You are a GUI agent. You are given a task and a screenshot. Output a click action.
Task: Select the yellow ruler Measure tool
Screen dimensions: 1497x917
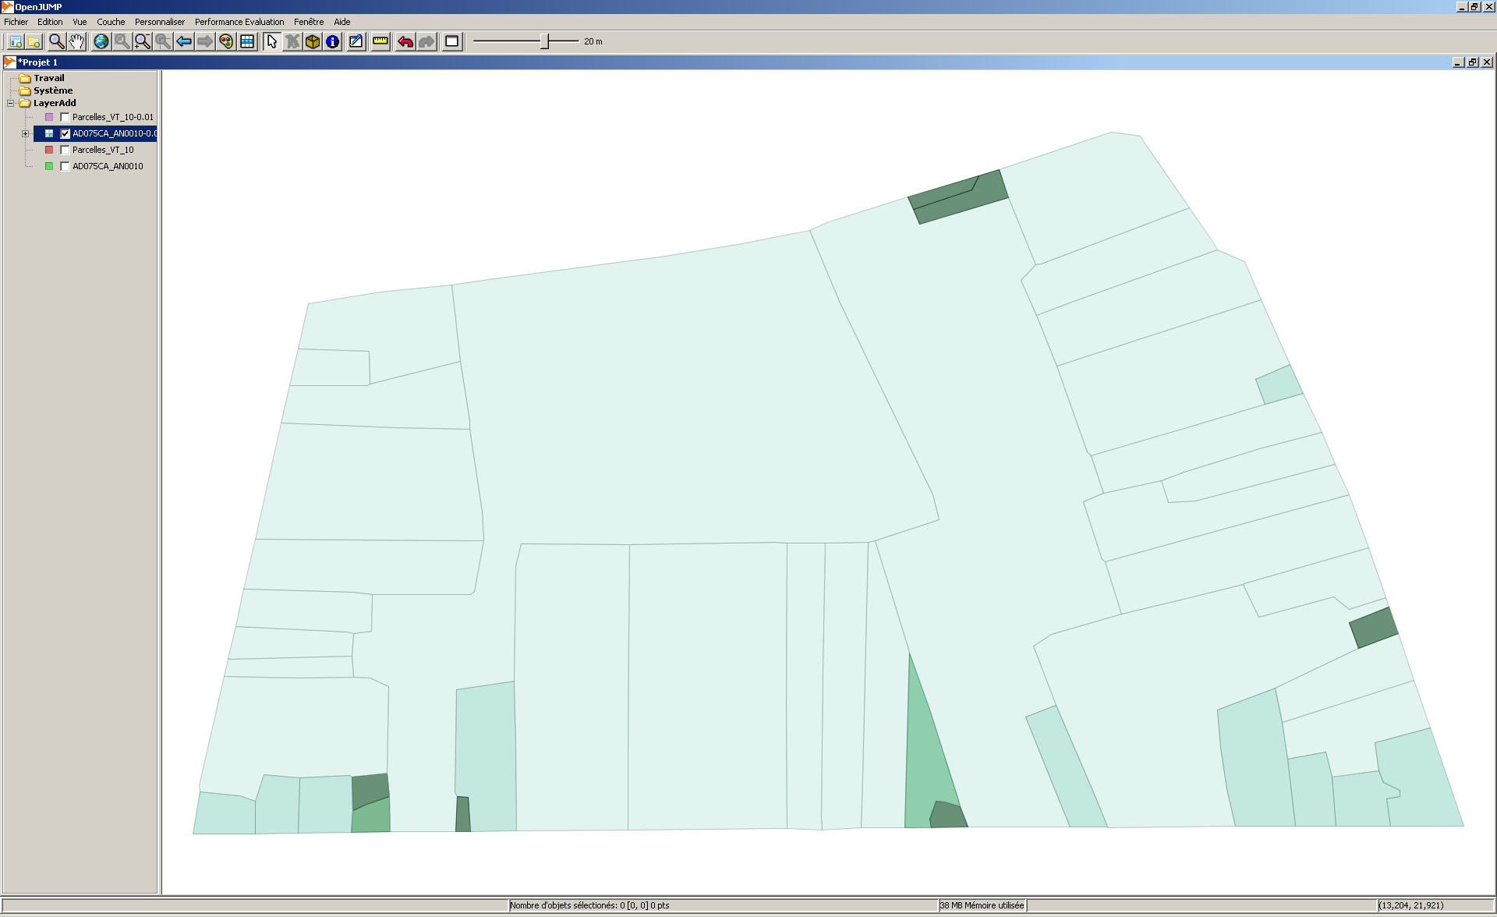380,41
